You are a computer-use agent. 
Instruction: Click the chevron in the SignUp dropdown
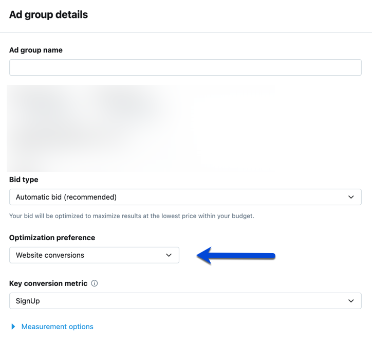(x=351, y=301)
